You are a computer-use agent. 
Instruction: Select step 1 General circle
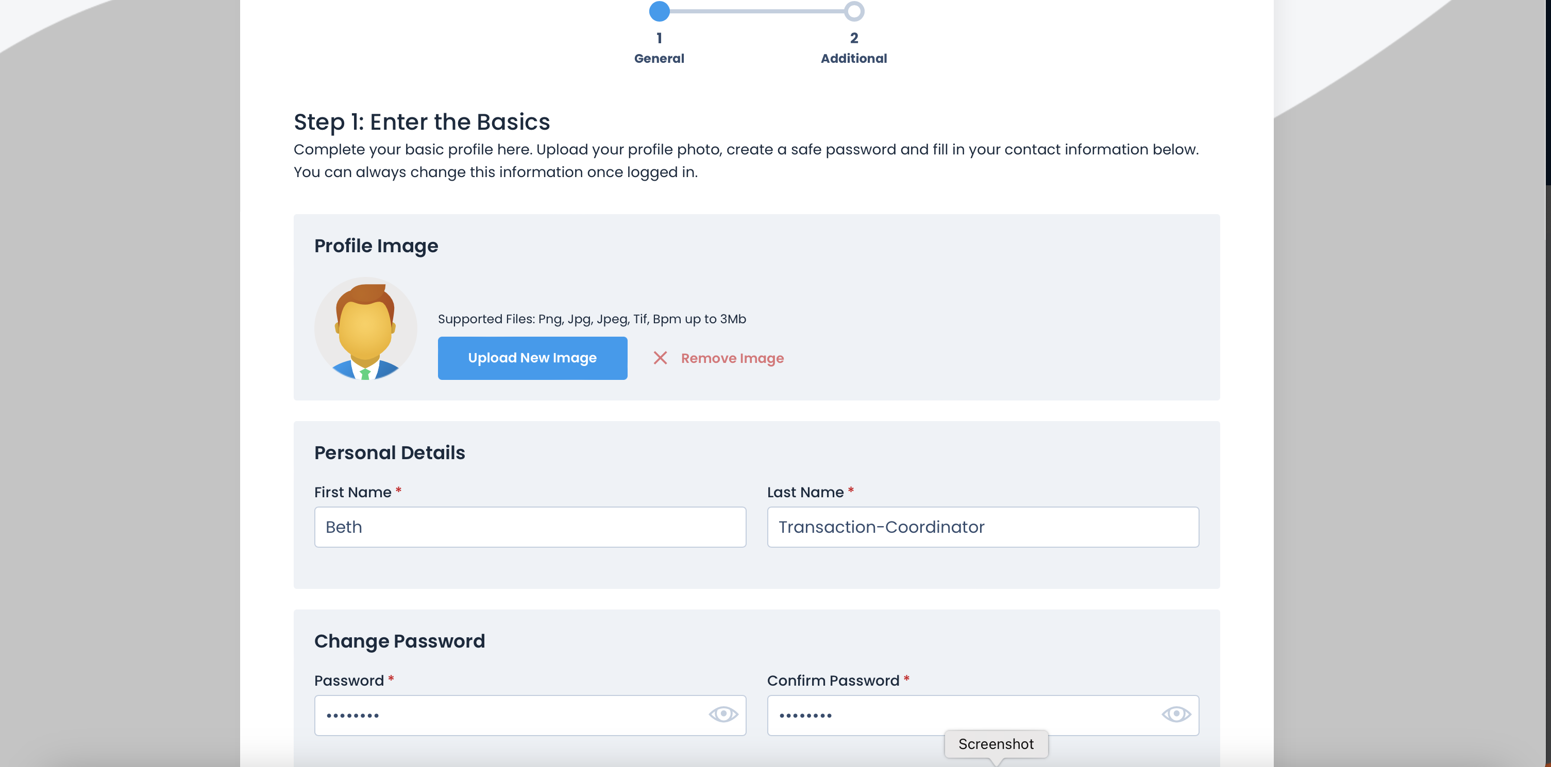pos(659,11)
